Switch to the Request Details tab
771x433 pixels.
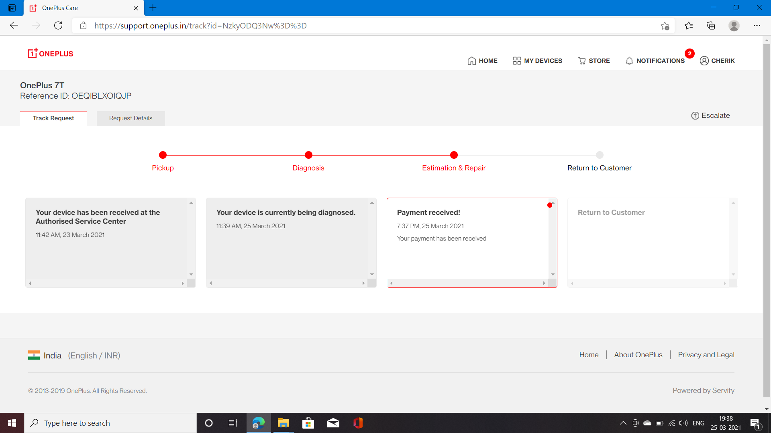(x=131, y=118)
